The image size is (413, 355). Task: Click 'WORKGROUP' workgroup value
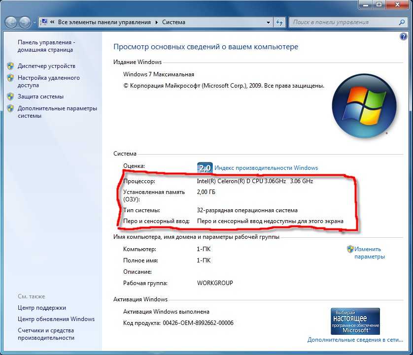pyautogui.click(x=215, y=283)
